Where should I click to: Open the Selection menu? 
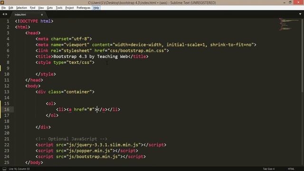click(21, 8)
